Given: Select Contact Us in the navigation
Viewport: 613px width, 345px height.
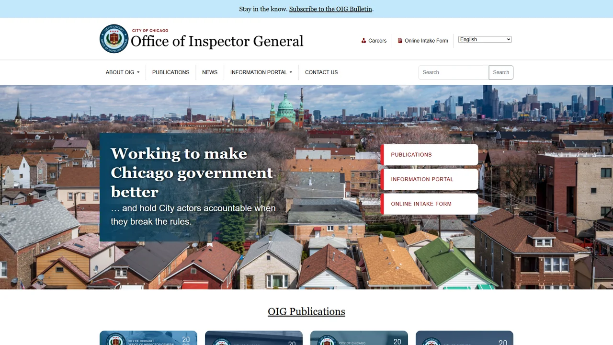Looking at the screenshot, I should coord(321,72).
